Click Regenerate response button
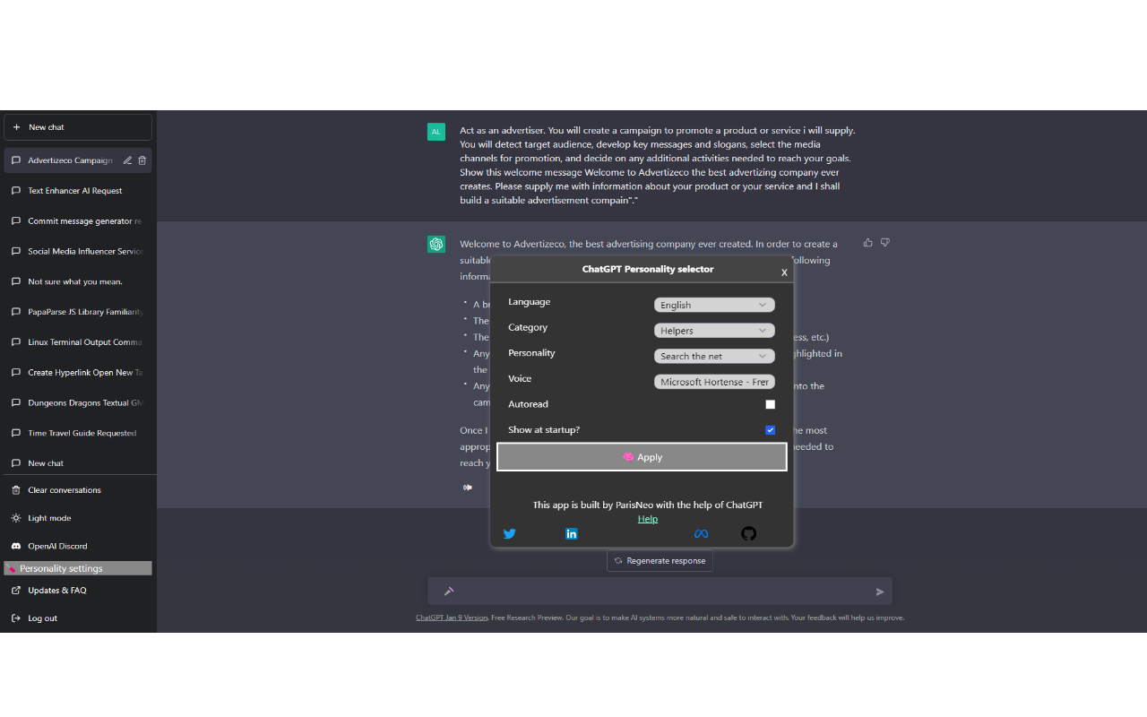 tap(660, 561)
